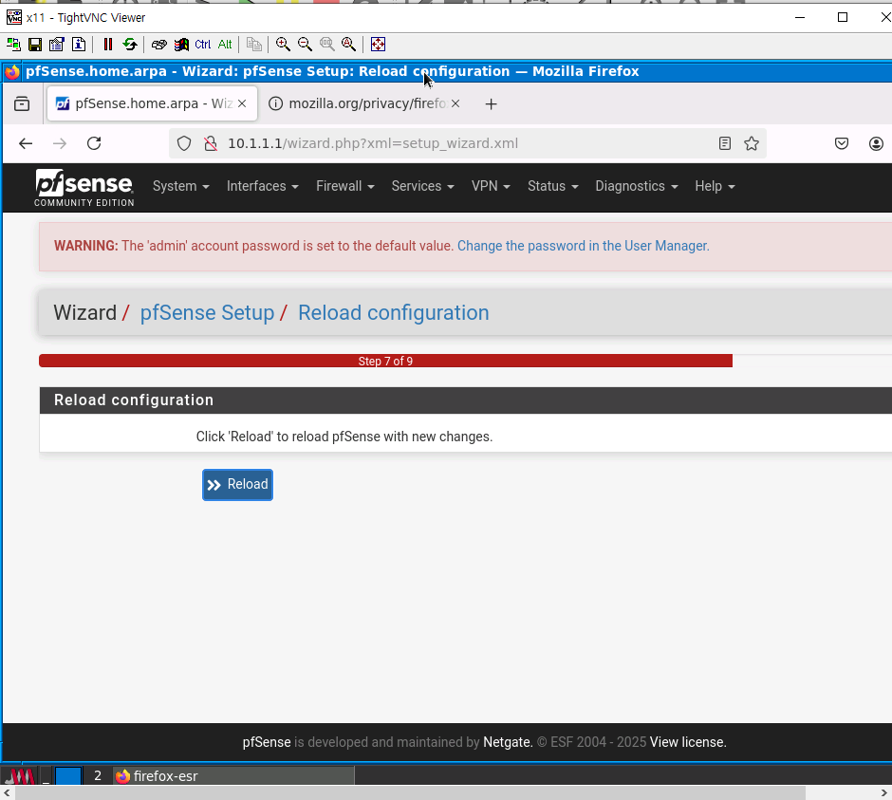Refresh the remote screen in TightVNC
Screen dimensions: 892x800
130,45
